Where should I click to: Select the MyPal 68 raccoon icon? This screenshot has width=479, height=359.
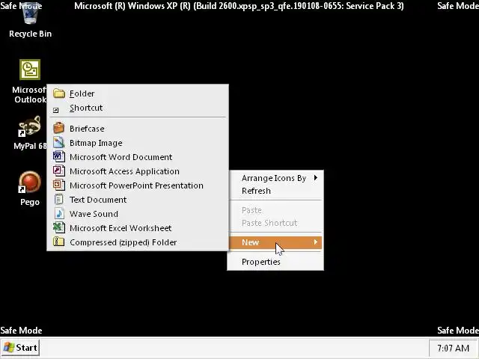point(29,126)
